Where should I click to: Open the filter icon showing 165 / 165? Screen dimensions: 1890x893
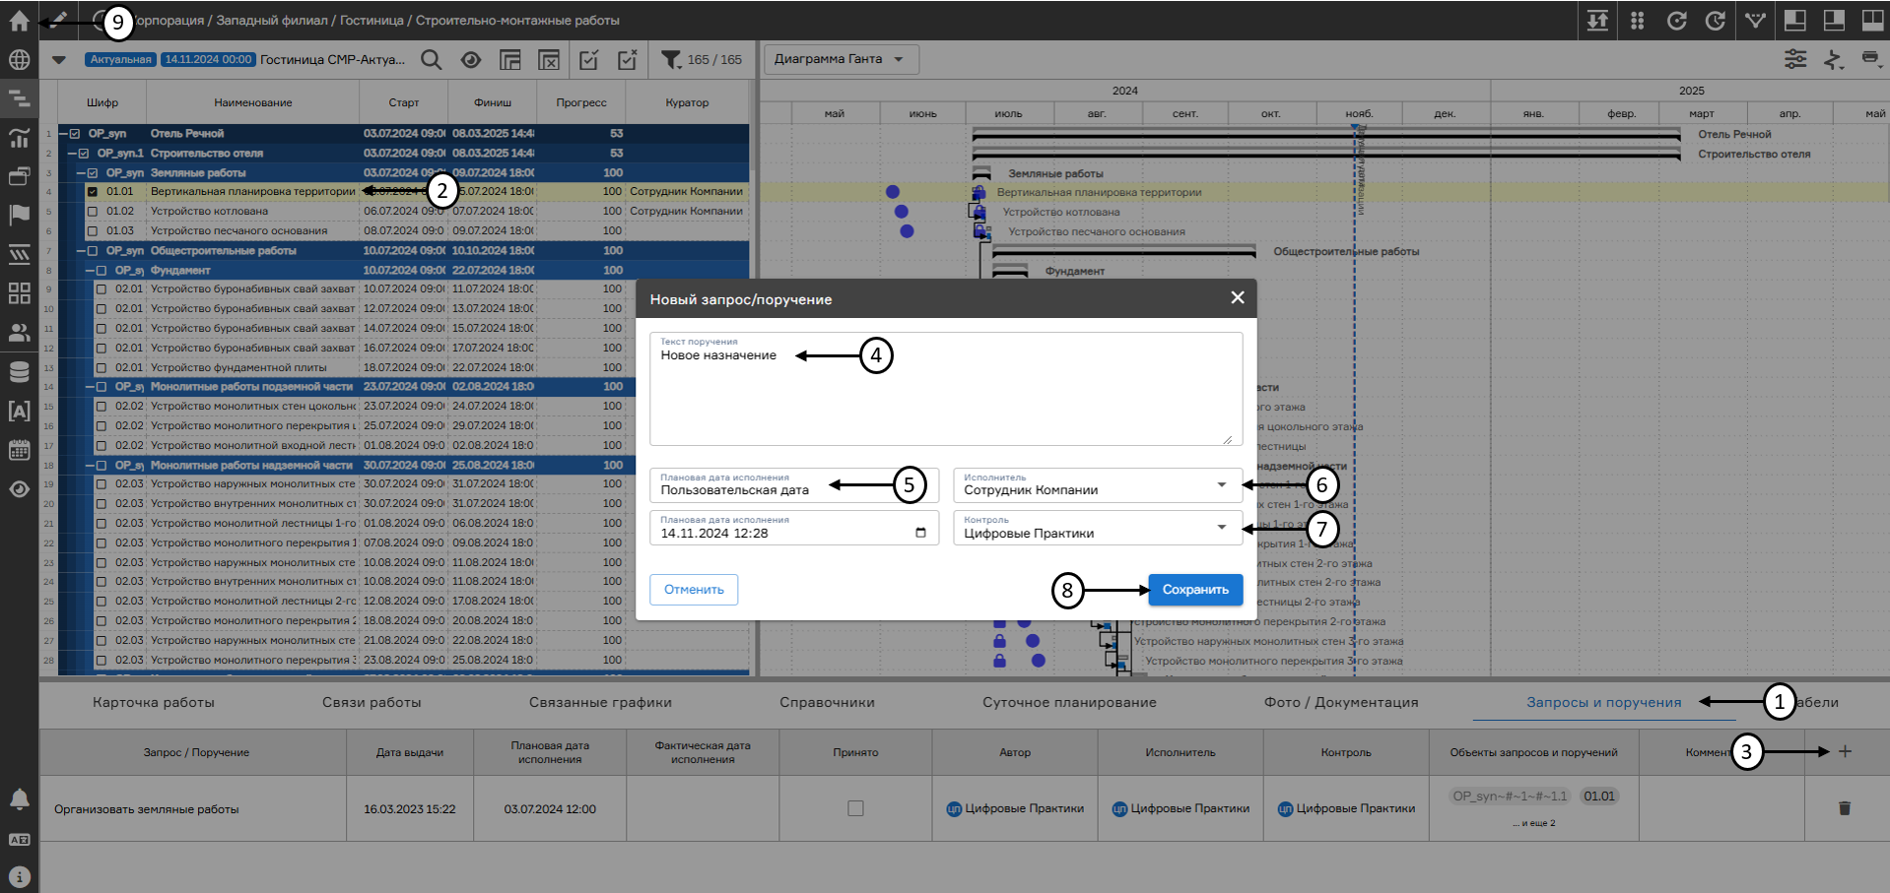[x=671, y=60]
